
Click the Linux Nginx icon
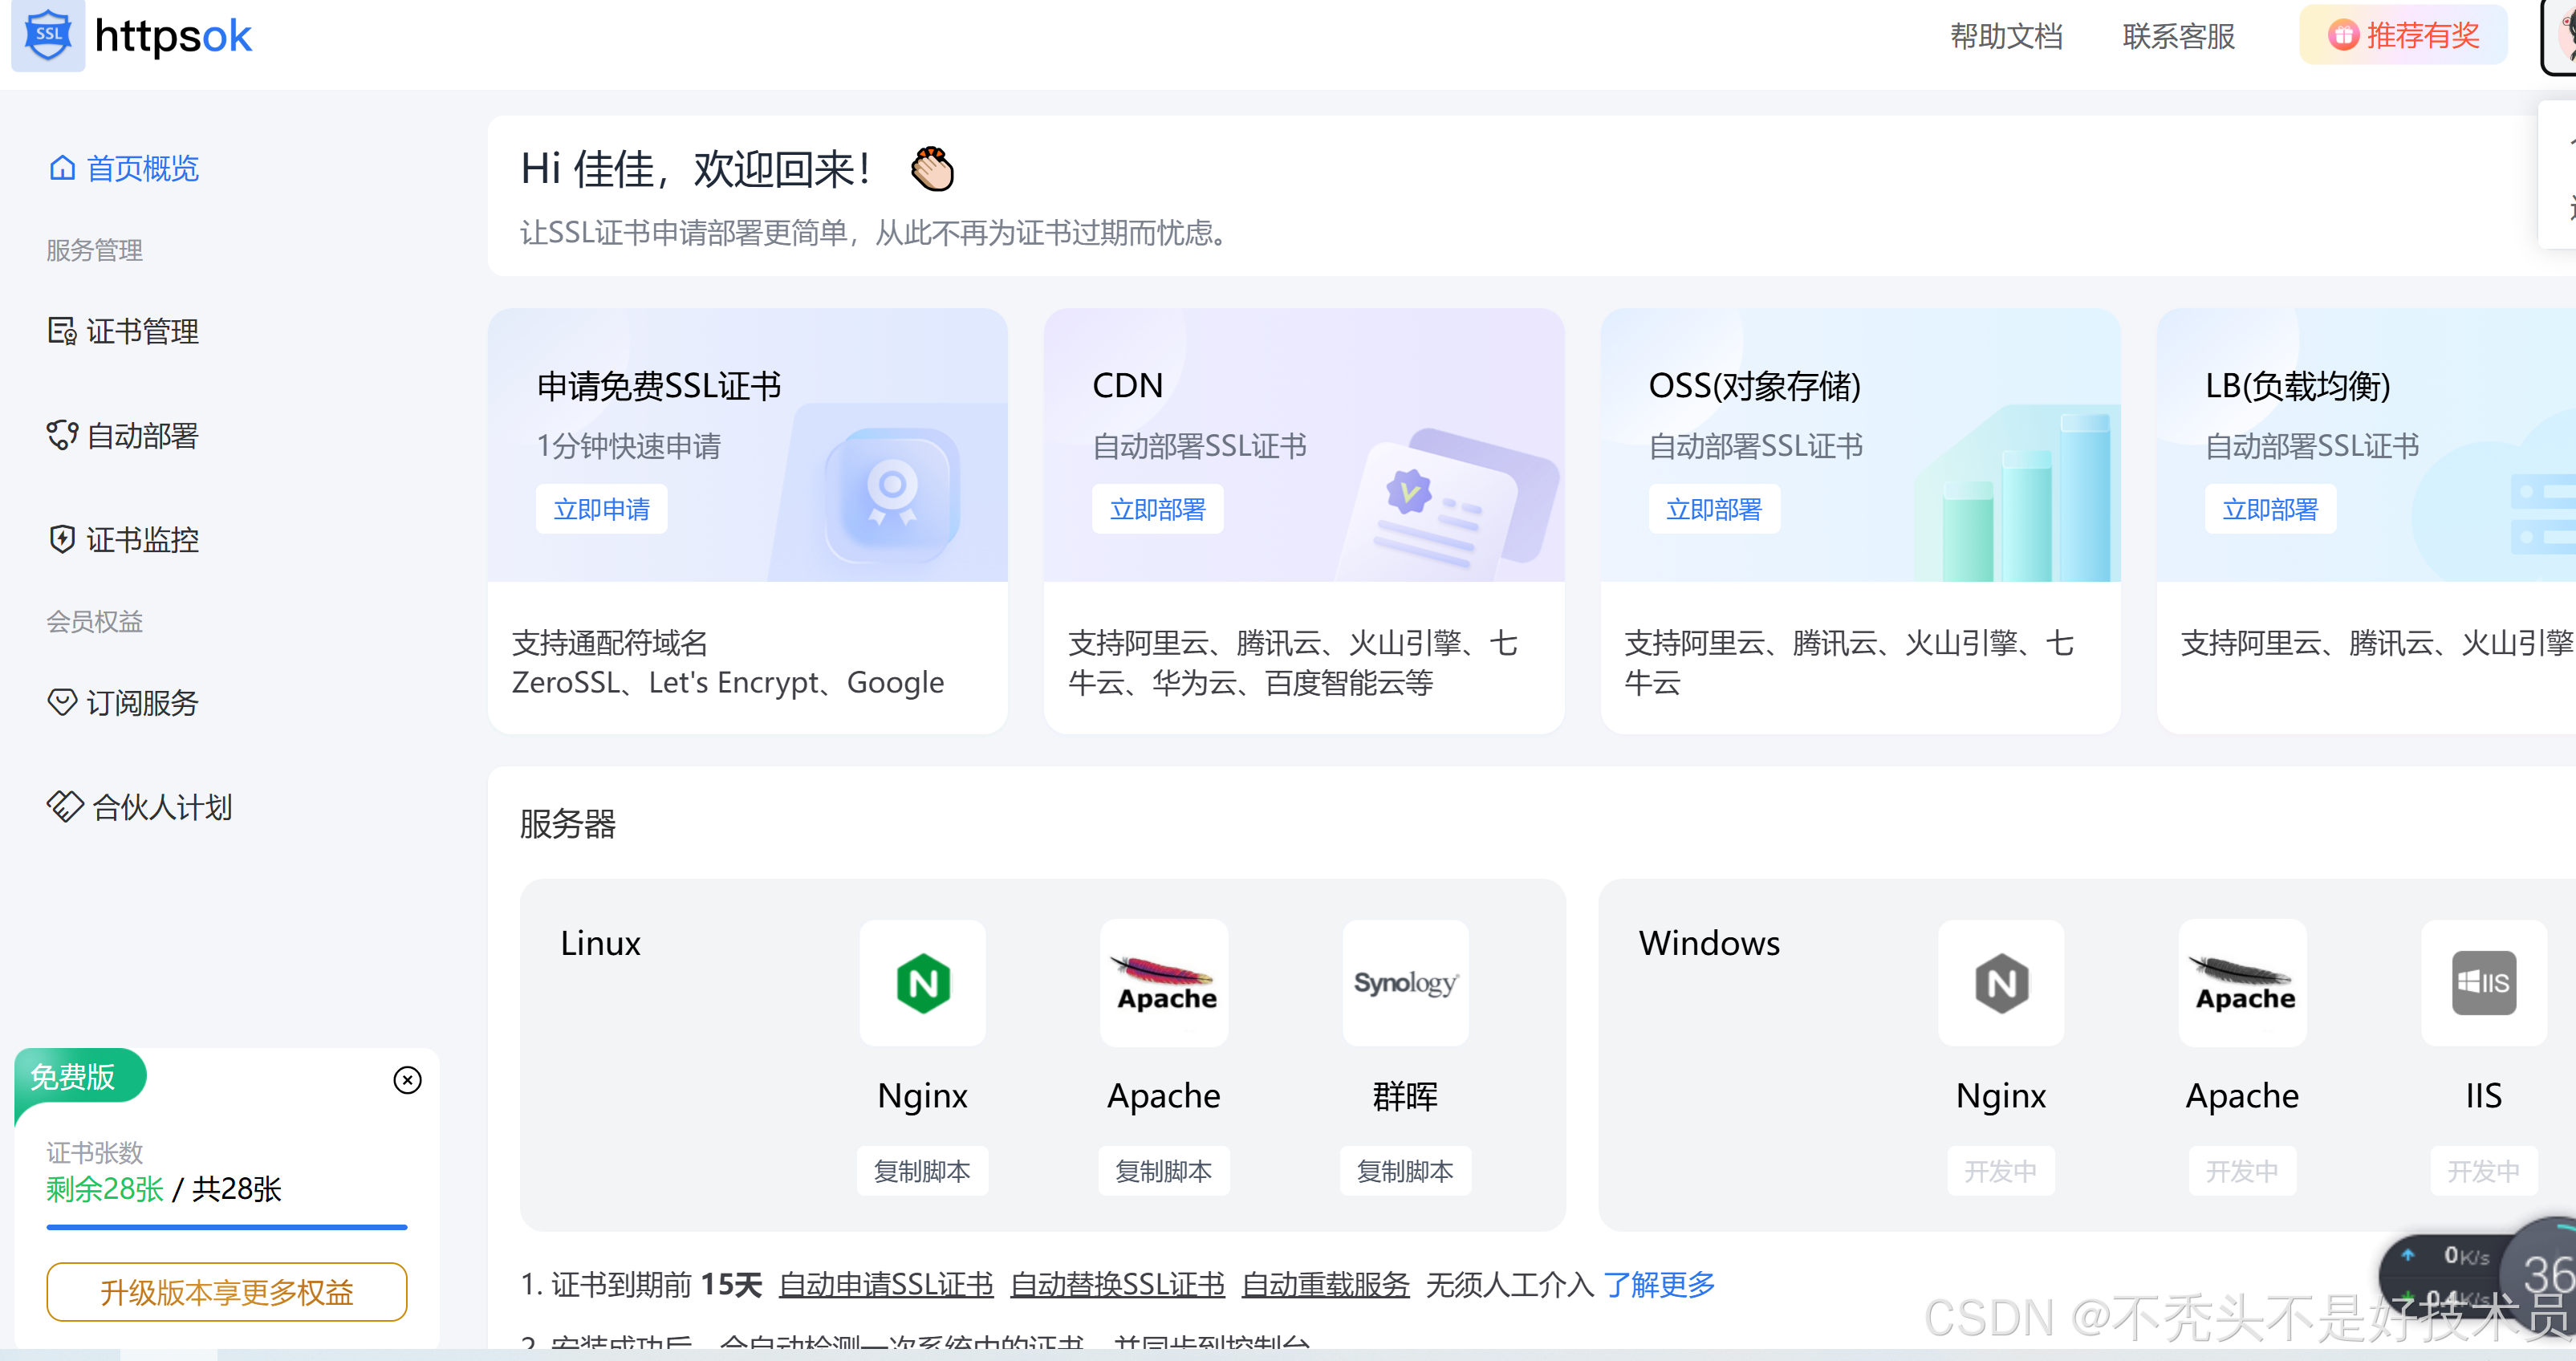point(922,983)
